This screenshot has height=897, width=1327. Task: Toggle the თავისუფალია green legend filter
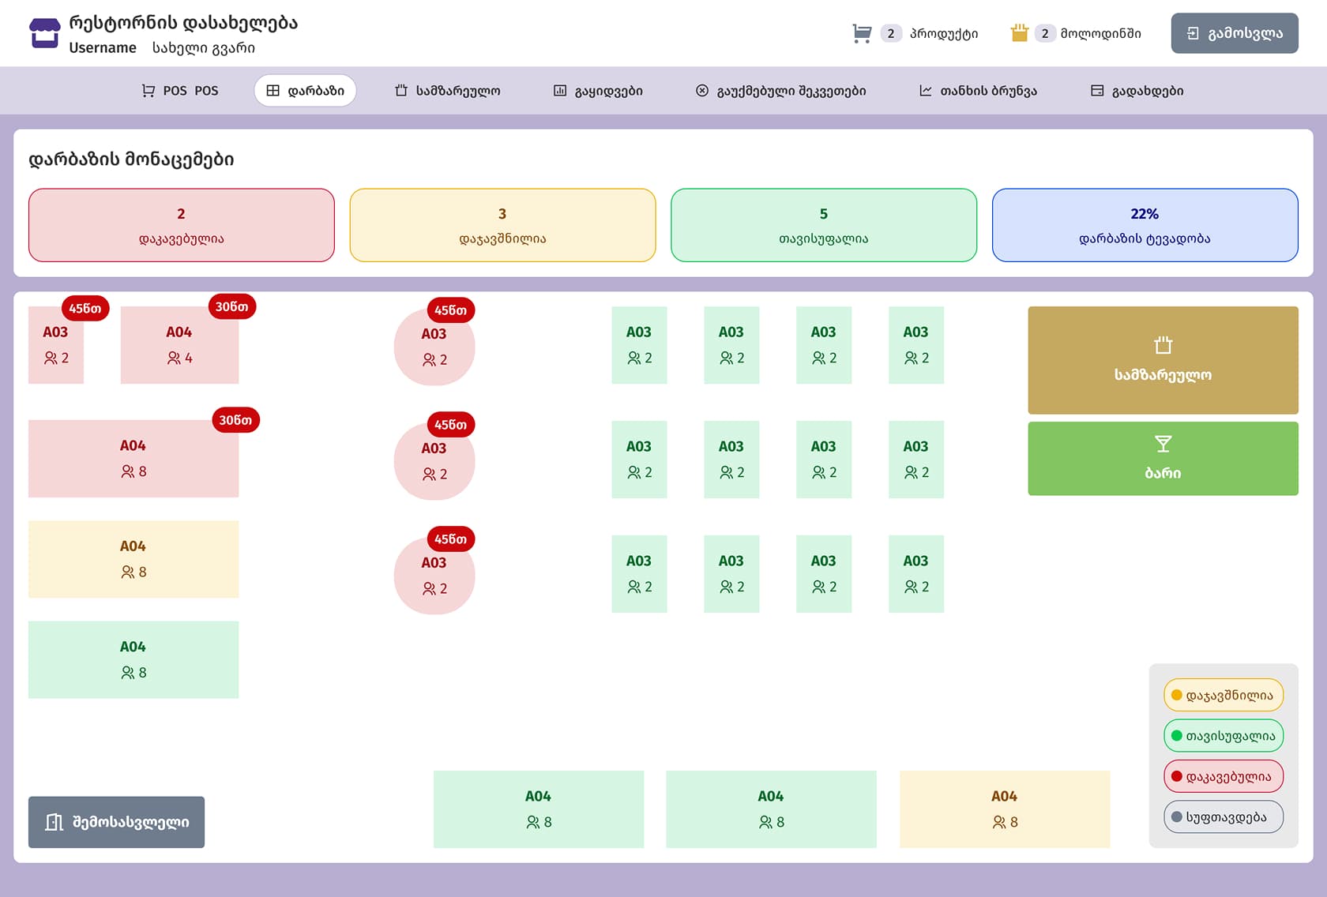1223,736
